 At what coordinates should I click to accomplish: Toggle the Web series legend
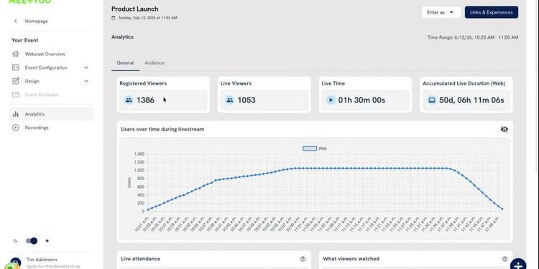pyautogui.click(x=315, y=148)
